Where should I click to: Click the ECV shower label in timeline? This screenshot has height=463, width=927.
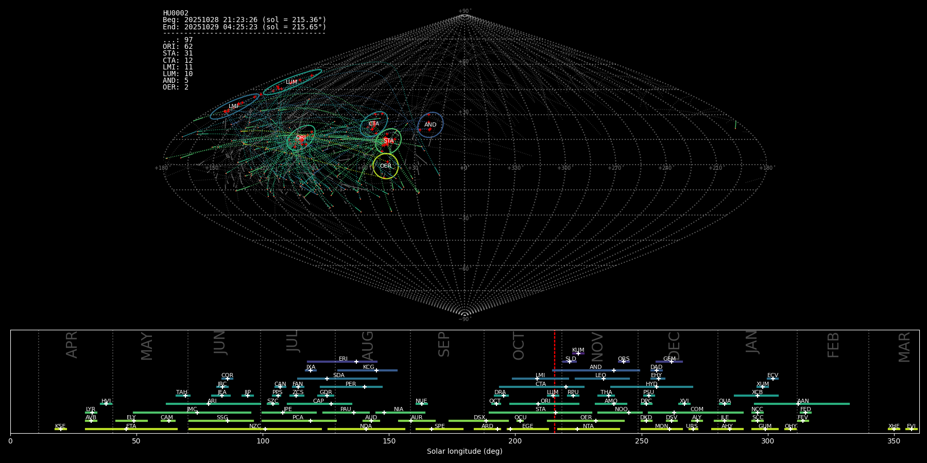773,376
